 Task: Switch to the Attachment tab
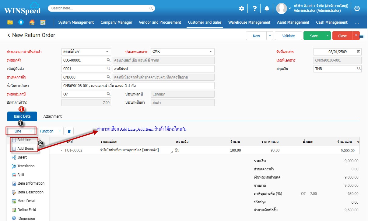tap(52, 116)
